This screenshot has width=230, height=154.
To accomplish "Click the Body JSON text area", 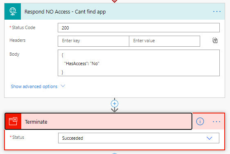I will 139,63.
